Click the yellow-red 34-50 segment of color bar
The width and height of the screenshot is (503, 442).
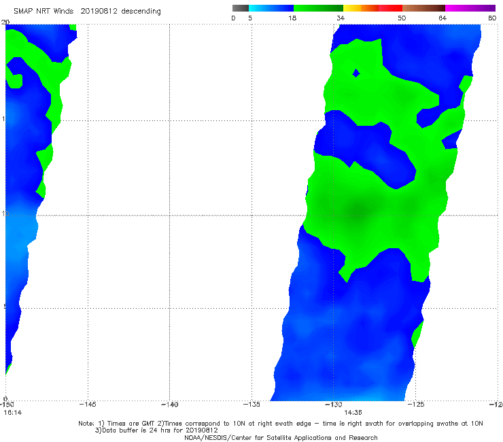372,8
